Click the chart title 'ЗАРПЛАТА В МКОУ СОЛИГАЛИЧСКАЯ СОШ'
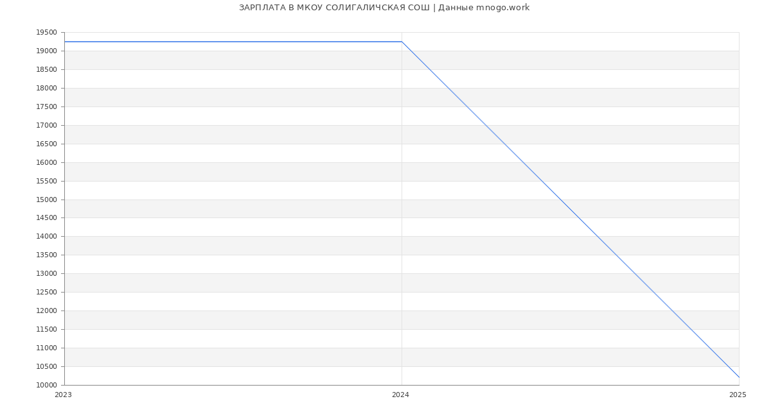Screen dimensions: 771x417 pyautogui.click(x=334, y=8)
